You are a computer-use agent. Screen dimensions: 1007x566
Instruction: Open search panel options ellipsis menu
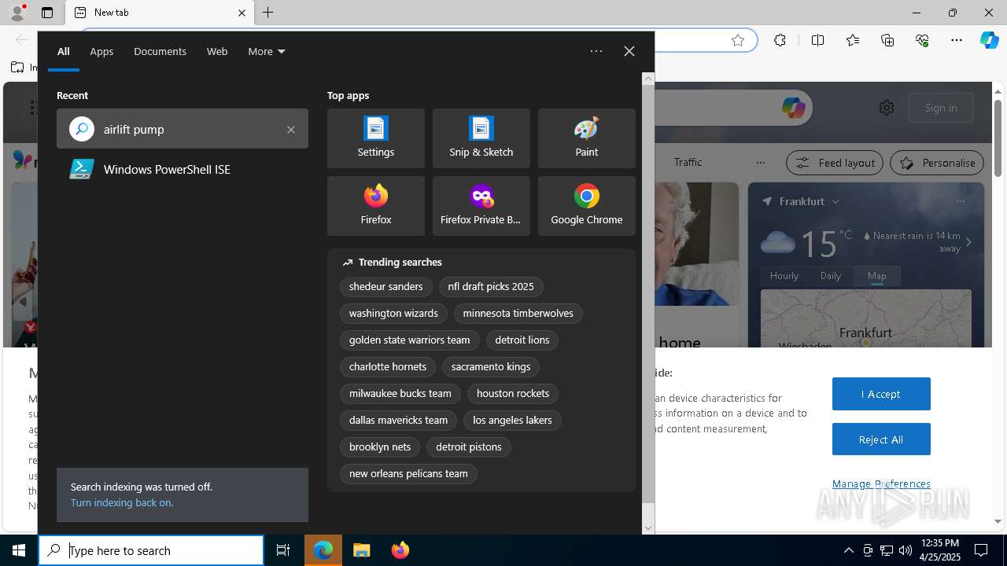[x=596, y=51]
